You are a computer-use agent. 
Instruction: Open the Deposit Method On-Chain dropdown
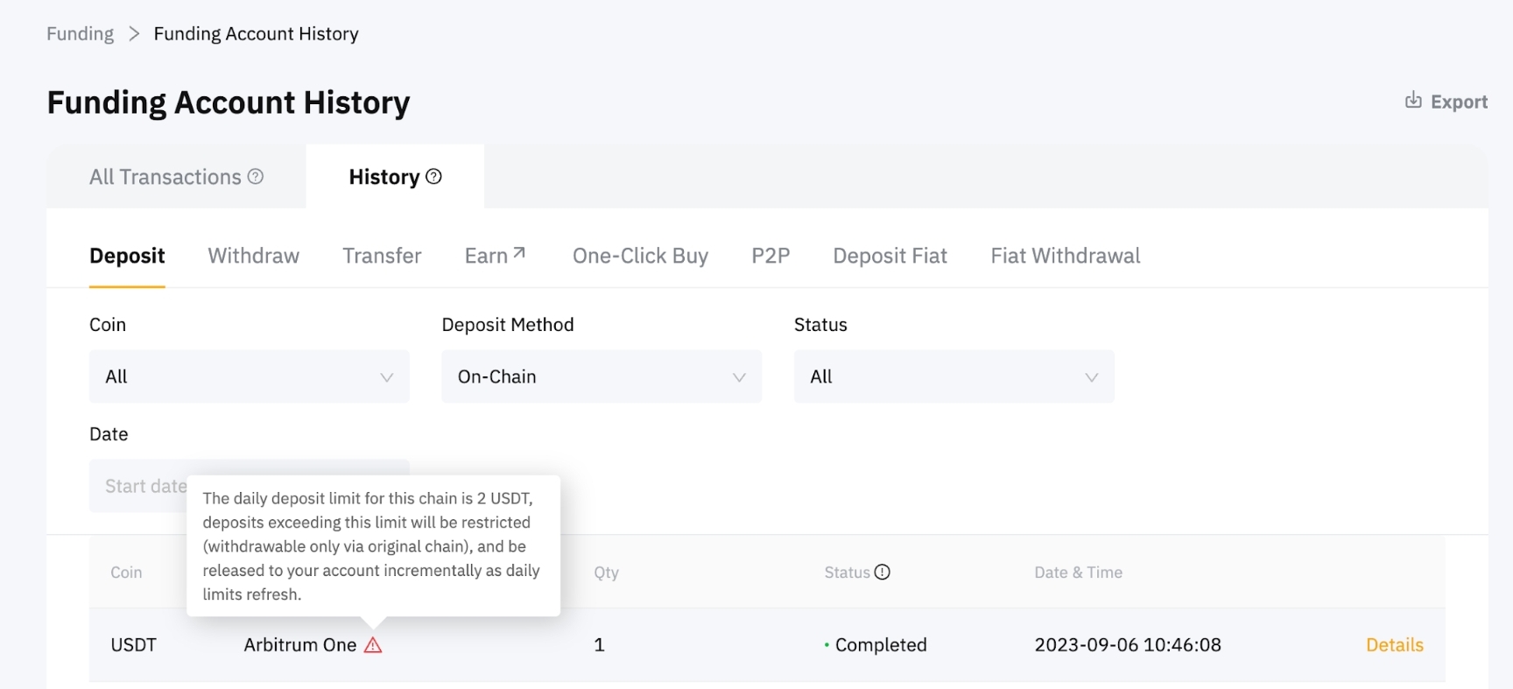point(602,376)
